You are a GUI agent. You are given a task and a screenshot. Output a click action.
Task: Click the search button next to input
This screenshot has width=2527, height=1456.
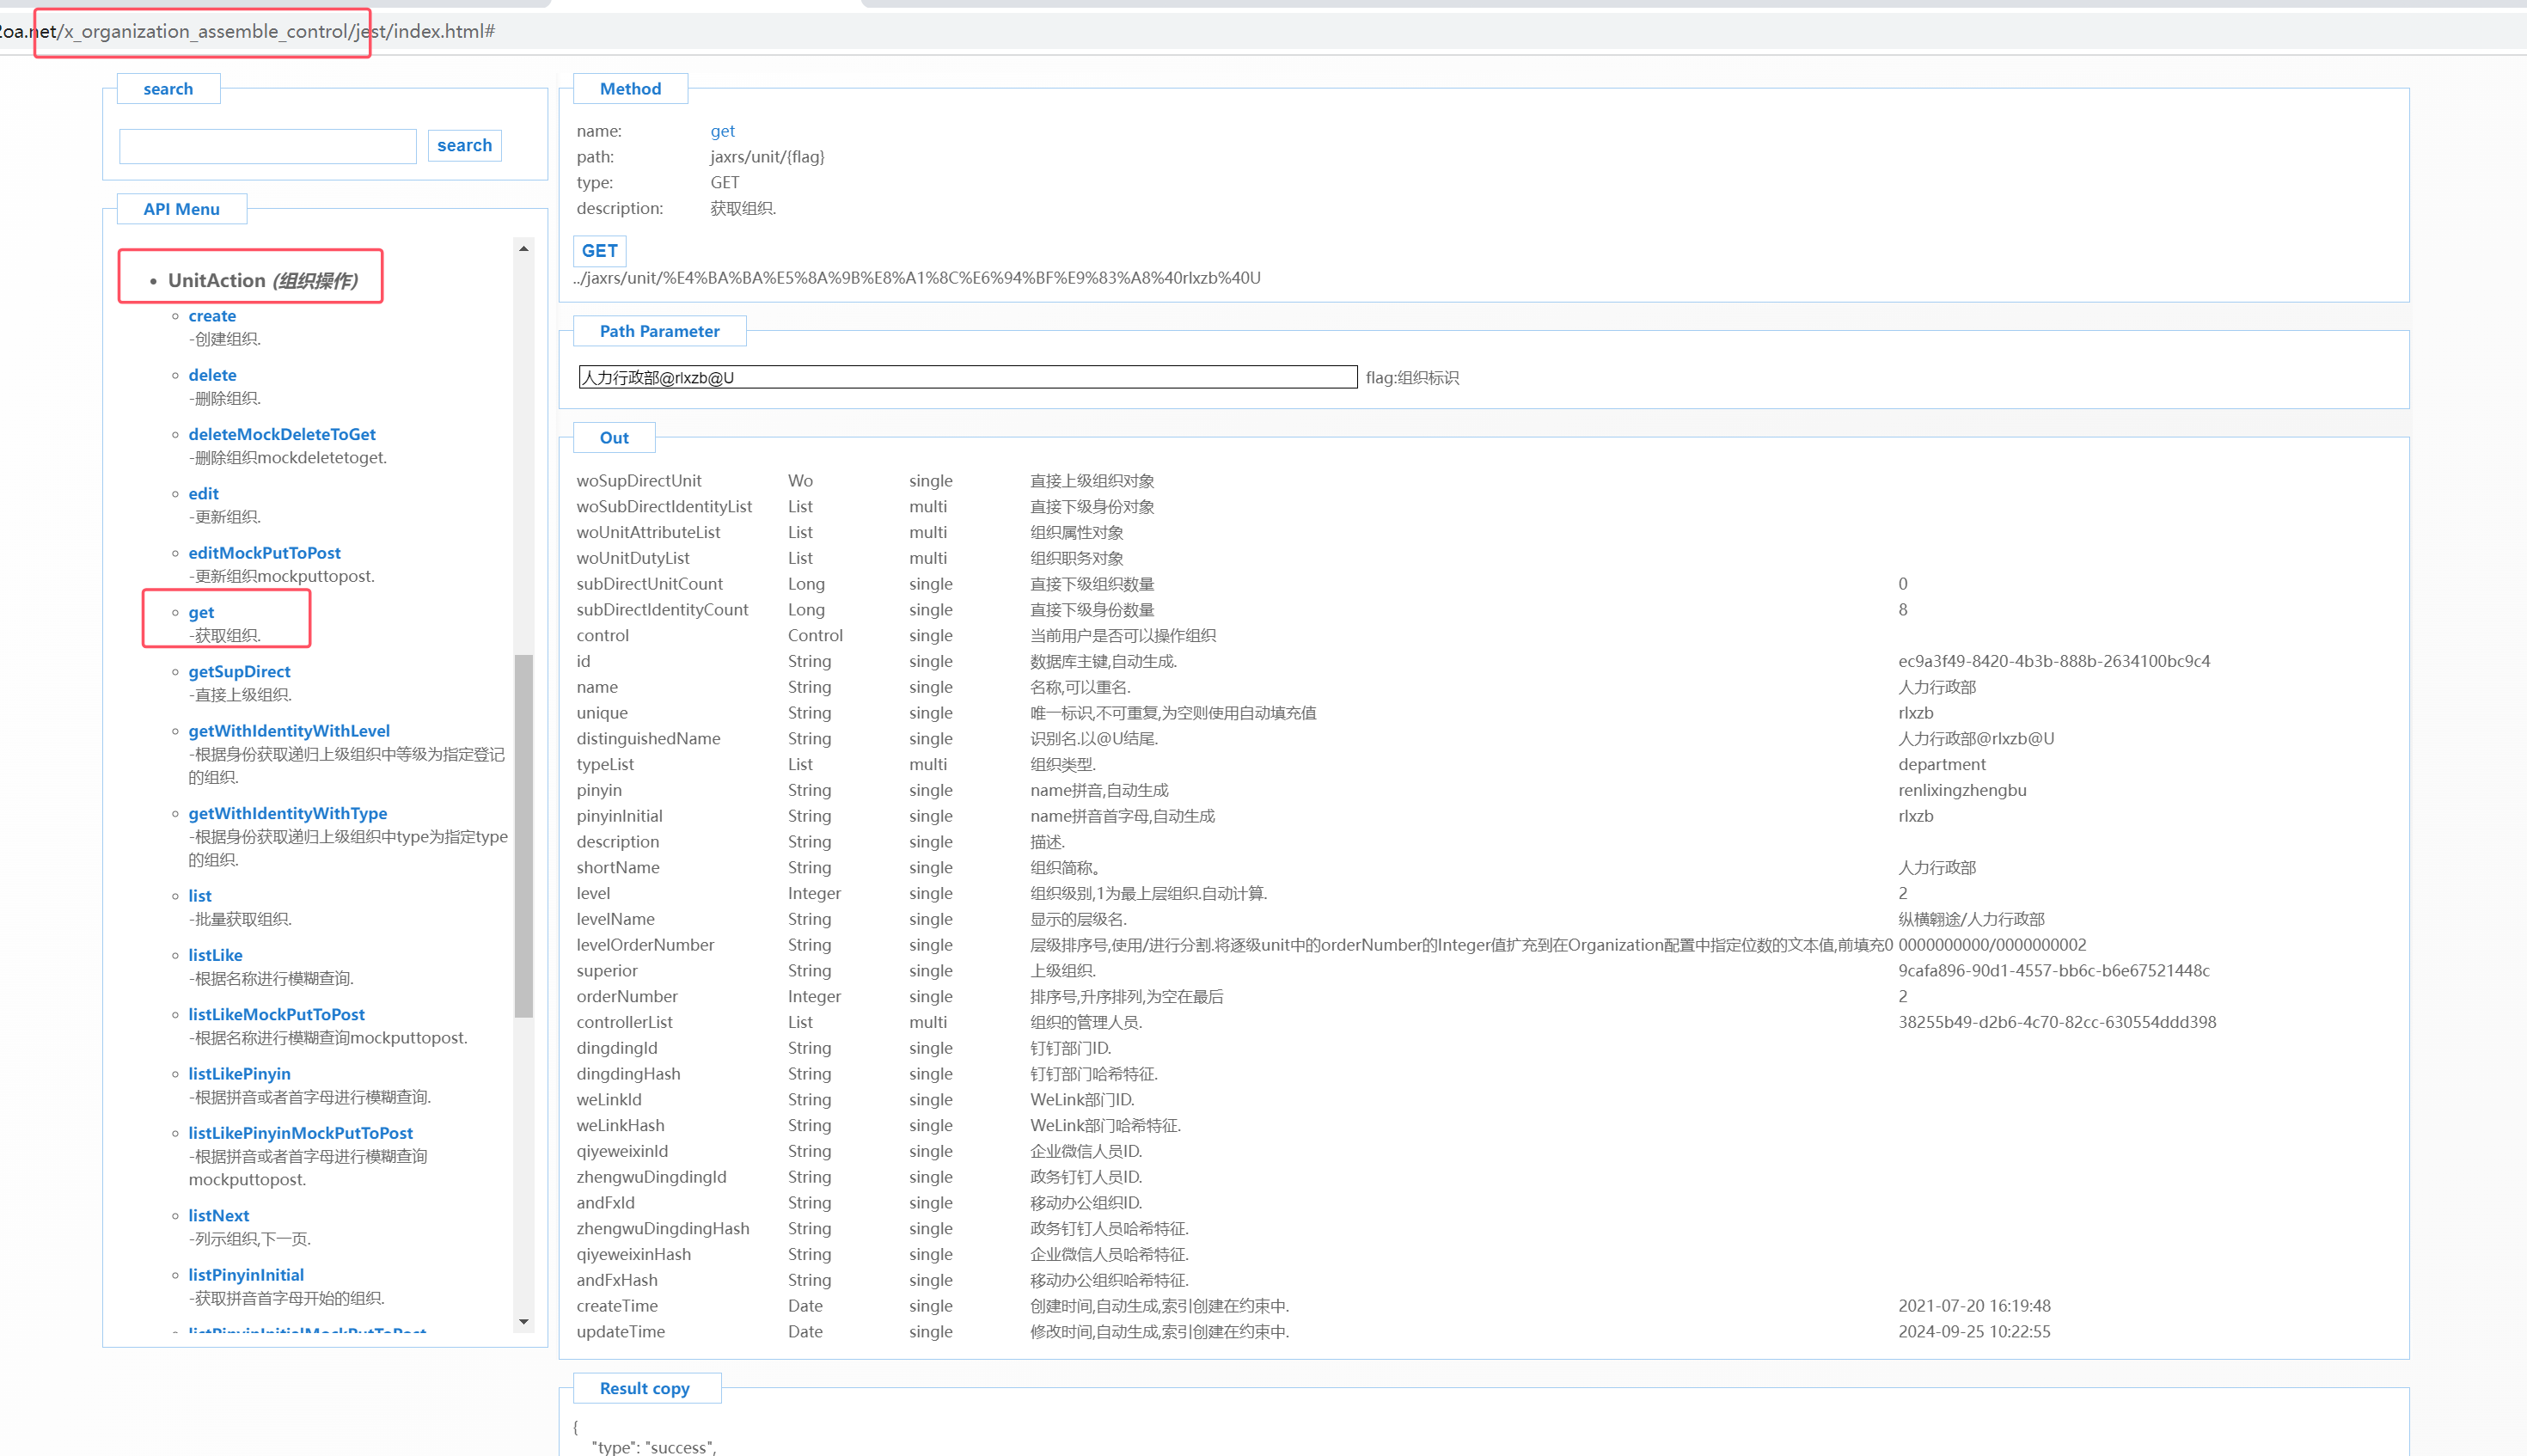tap(464, 146)
